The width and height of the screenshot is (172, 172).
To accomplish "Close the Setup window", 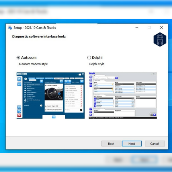I will click(161, 28).
